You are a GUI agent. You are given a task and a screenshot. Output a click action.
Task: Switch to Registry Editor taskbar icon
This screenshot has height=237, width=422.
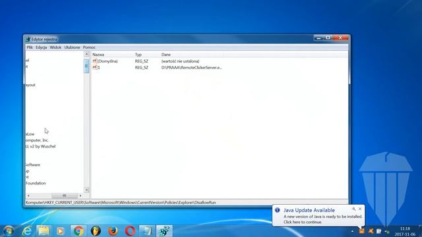(164, 231)
